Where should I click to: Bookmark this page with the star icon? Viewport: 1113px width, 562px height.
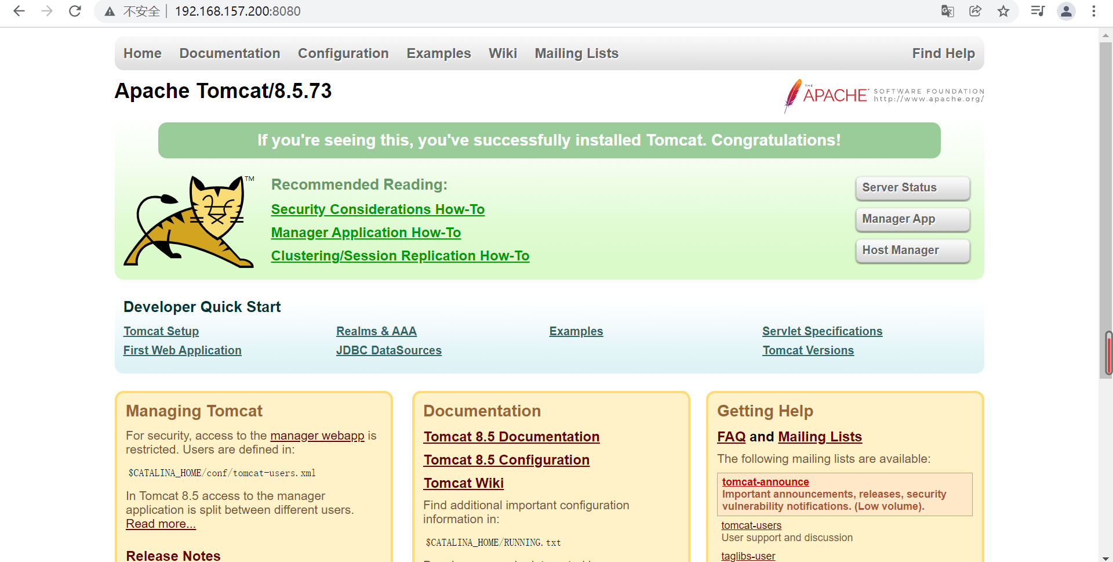(x=1003, y=11)
